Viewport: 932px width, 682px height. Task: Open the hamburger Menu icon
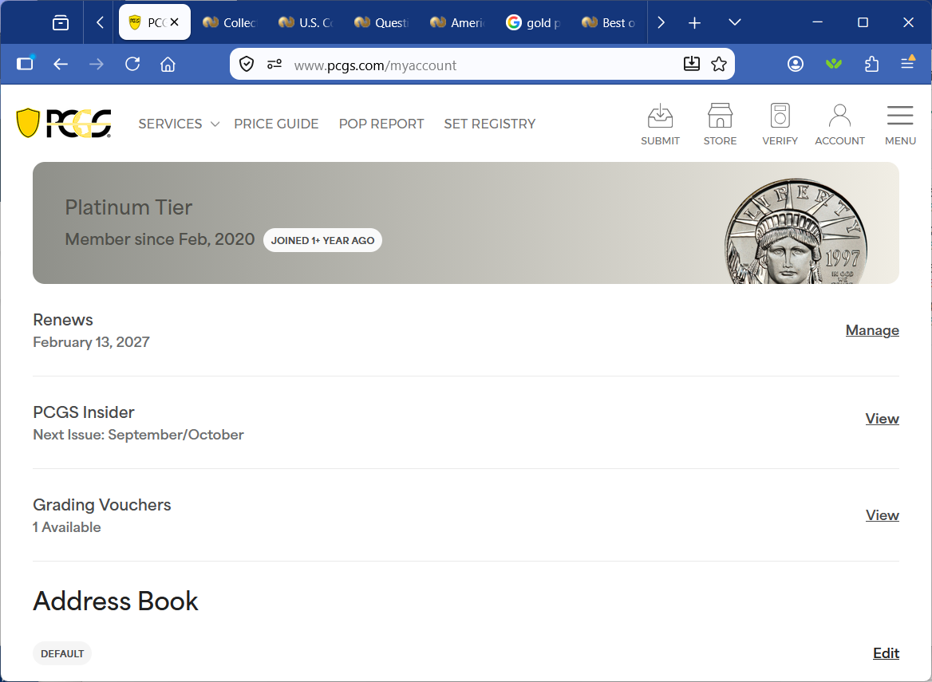900,124
